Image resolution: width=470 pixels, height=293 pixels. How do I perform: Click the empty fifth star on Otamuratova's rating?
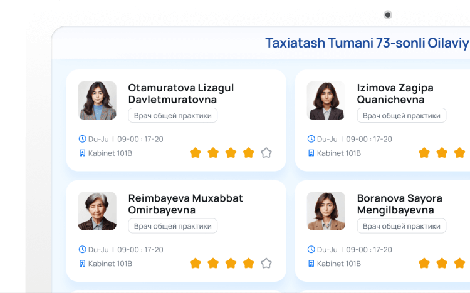coord(266,153)
